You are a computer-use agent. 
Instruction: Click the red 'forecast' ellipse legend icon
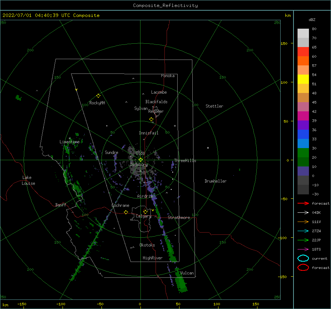(x=303, y=267)
